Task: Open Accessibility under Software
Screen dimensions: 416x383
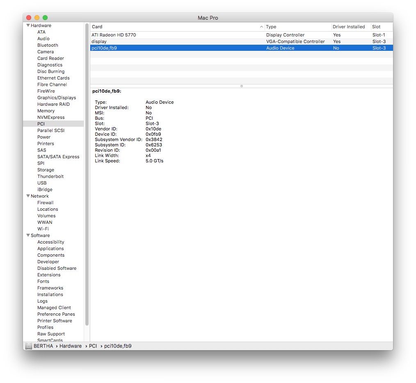Action: click(51, 242)
